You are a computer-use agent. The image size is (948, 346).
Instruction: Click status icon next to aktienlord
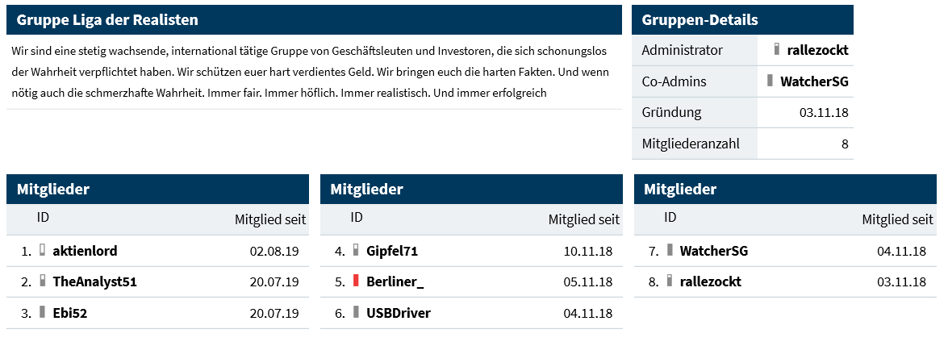(x=42, y=251)
